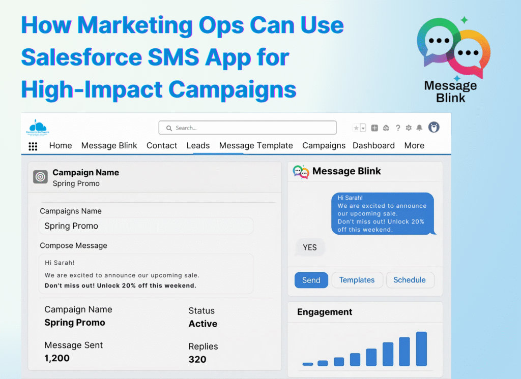This screenshot has width=521, height=379.
Task: Open Salesforce Setup with the gear icon
Action: pos(409,128)
